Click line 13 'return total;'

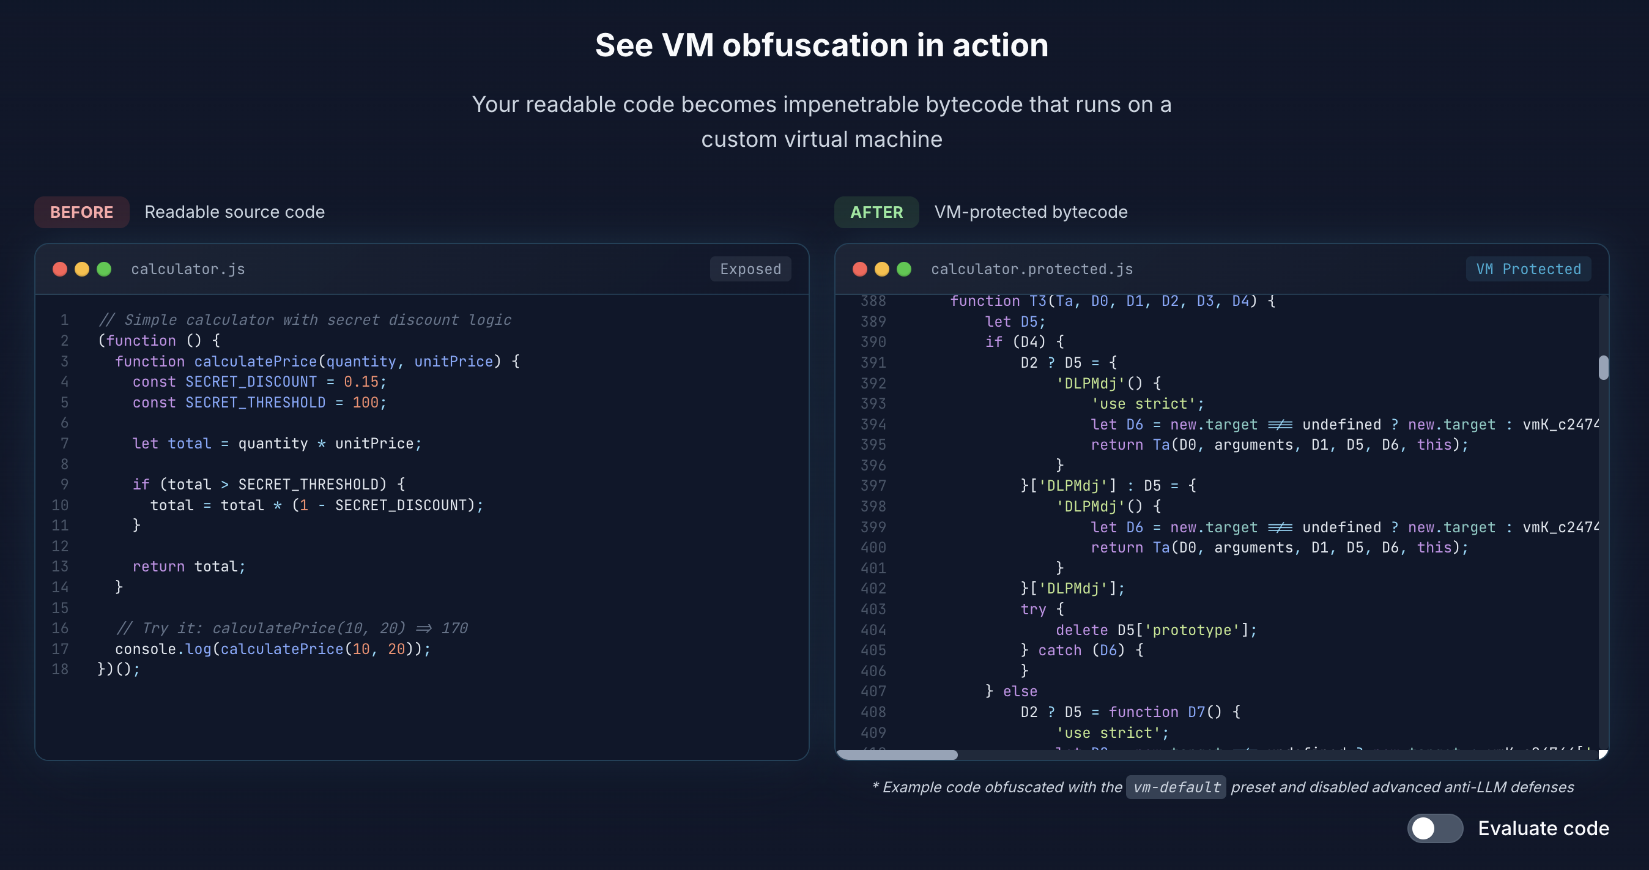click(189, 566)
